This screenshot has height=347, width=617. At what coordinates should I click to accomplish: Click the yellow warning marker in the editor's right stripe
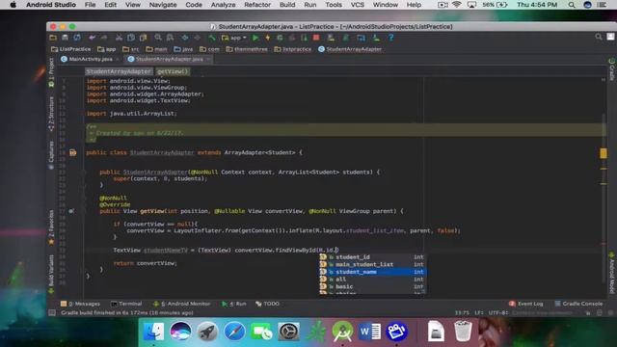(604, 153)
